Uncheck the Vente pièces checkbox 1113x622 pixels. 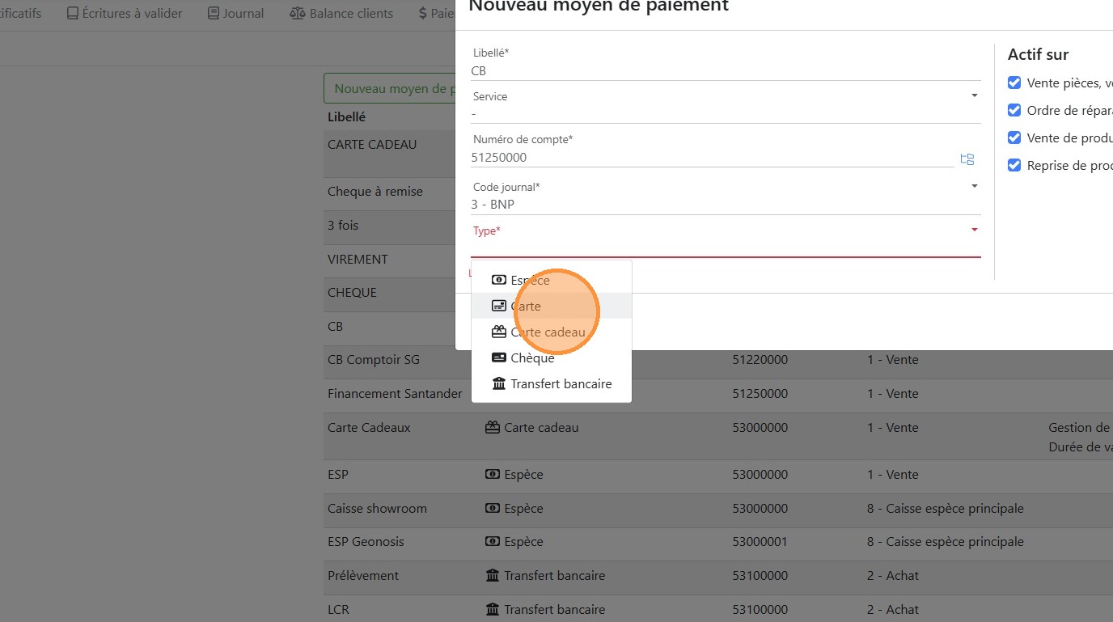1014,83
